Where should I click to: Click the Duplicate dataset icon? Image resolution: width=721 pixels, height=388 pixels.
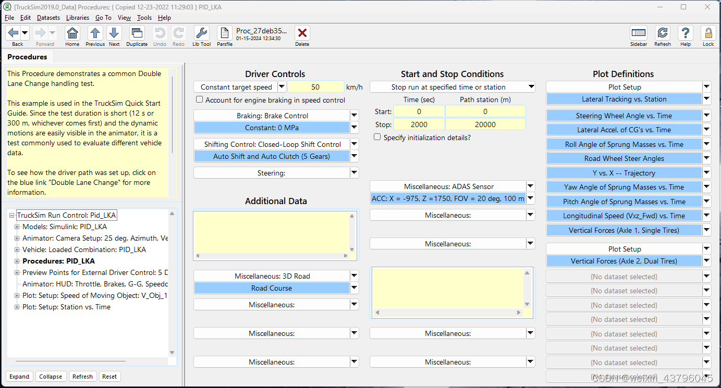[x=137, y=33]
